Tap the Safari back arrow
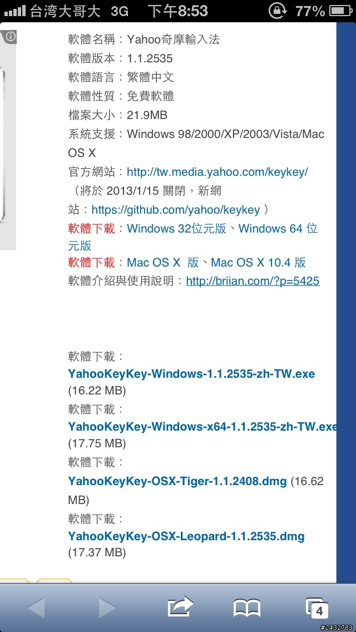Image resolution: width=356 pixels, height=632 pixels. (36, 608)
